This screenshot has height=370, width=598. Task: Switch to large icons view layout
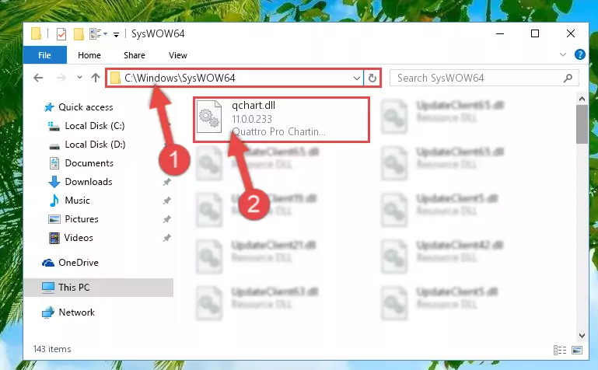pos(577,351)
